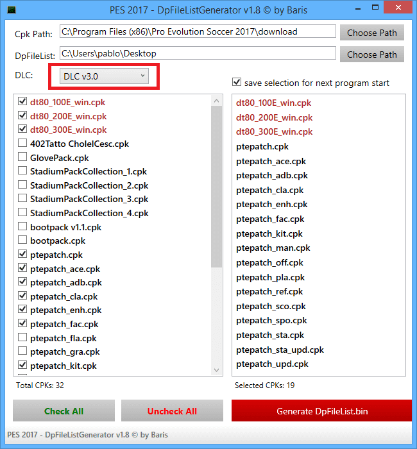Click the status bar text by Baris
This screenshot has height=449, width=417.
tap(87, 435)
